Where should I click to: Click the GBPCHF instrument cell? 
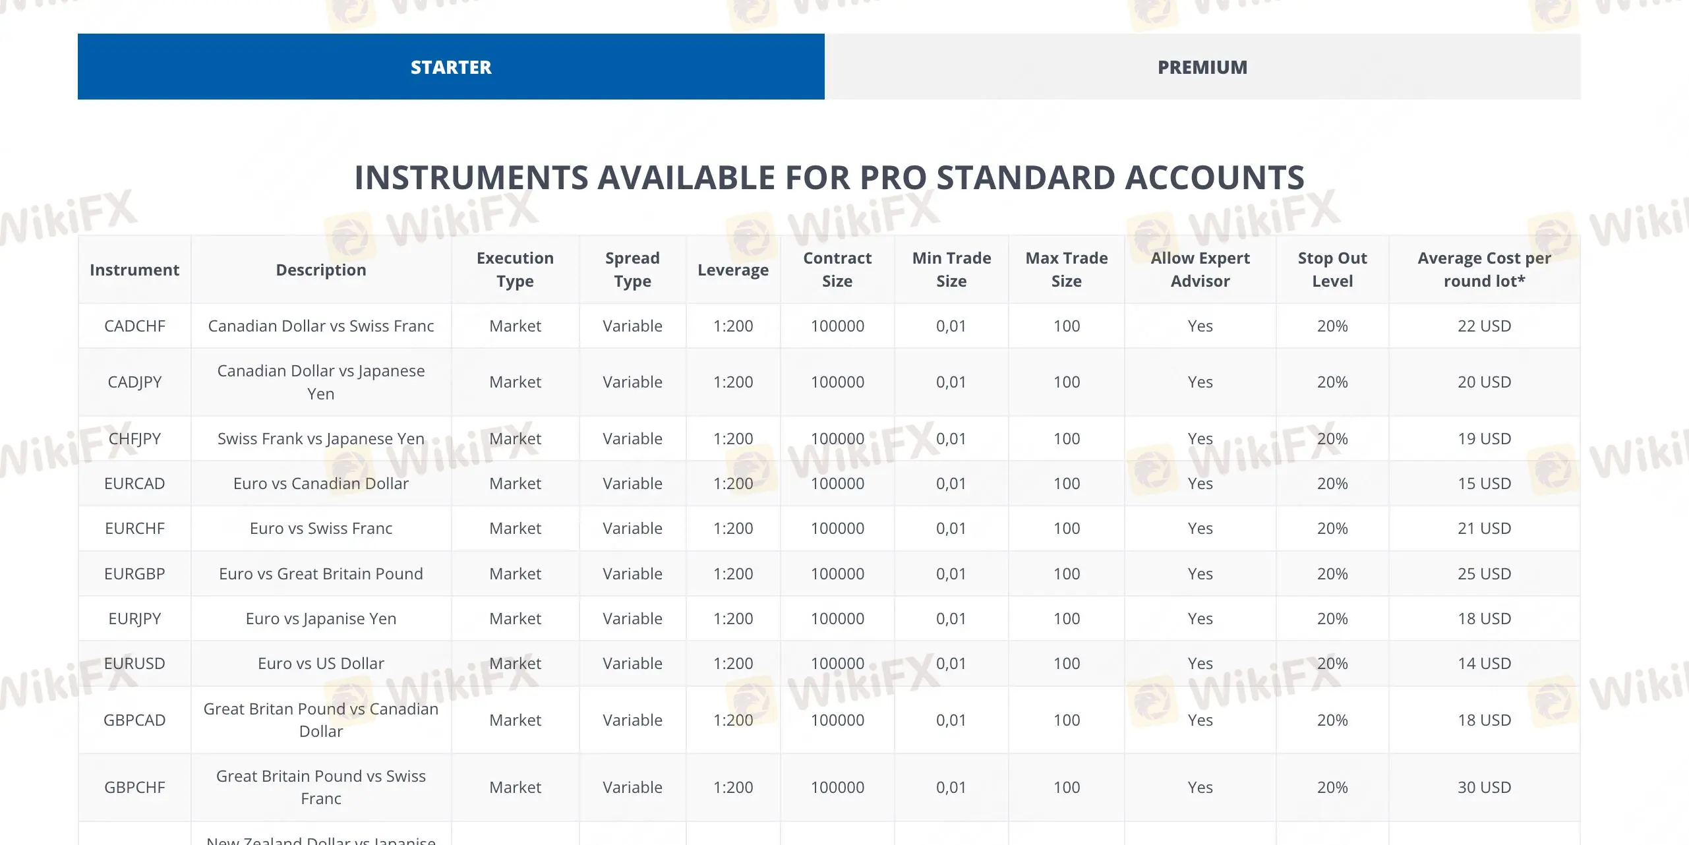(x=134, y=787)
